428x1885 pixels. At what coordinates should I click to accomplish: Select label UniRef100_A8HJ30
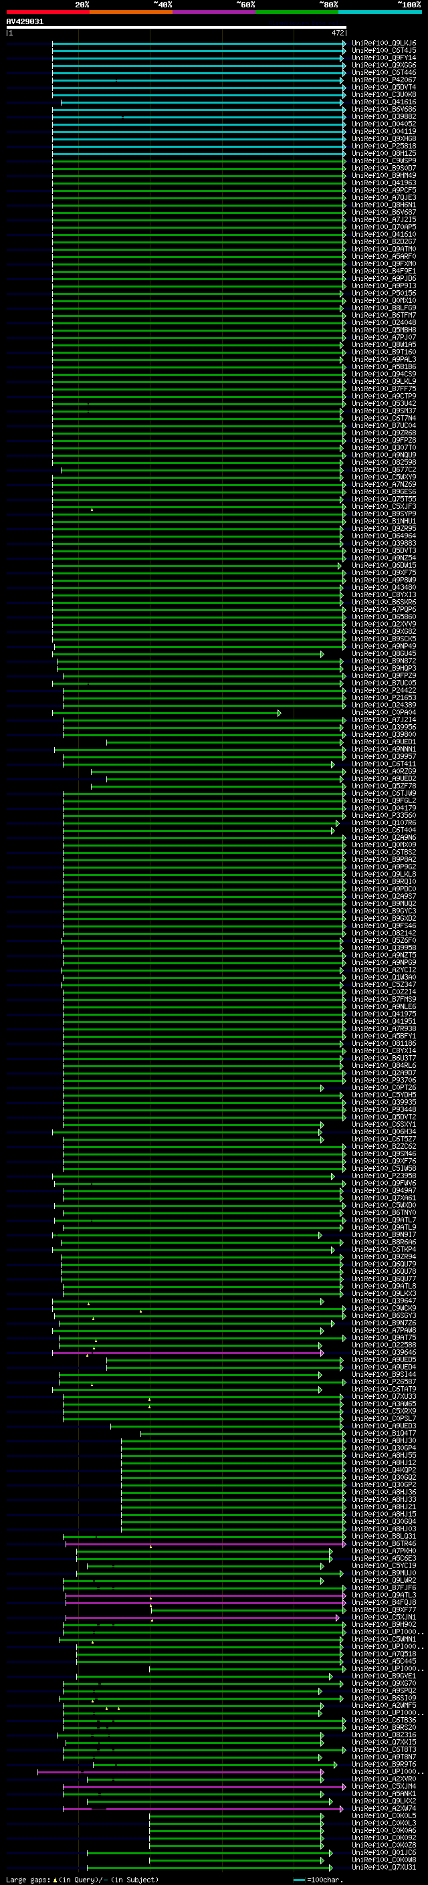[384, 1440]
